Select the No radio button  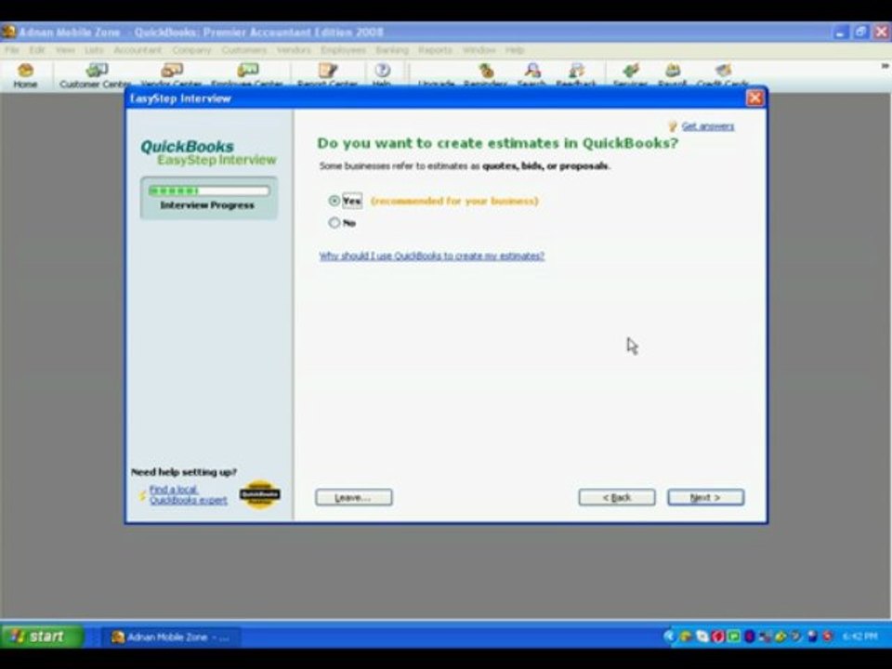334,223
